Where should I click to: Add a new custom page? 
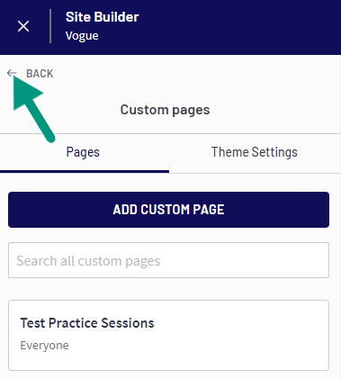168,210
